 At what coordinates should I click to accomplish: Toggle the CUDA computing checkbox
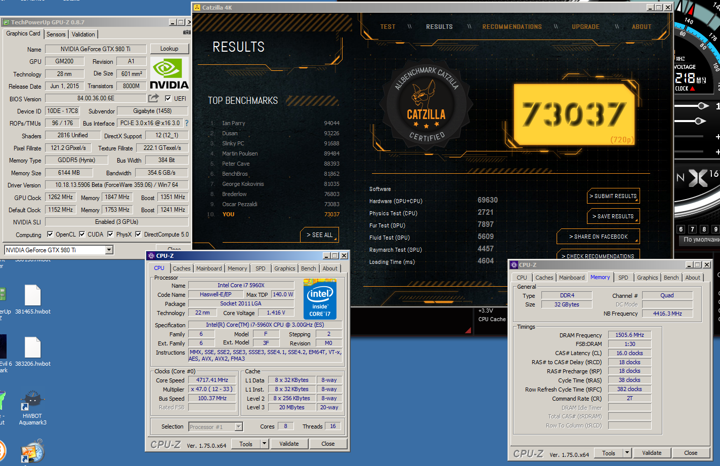(82, 234)
